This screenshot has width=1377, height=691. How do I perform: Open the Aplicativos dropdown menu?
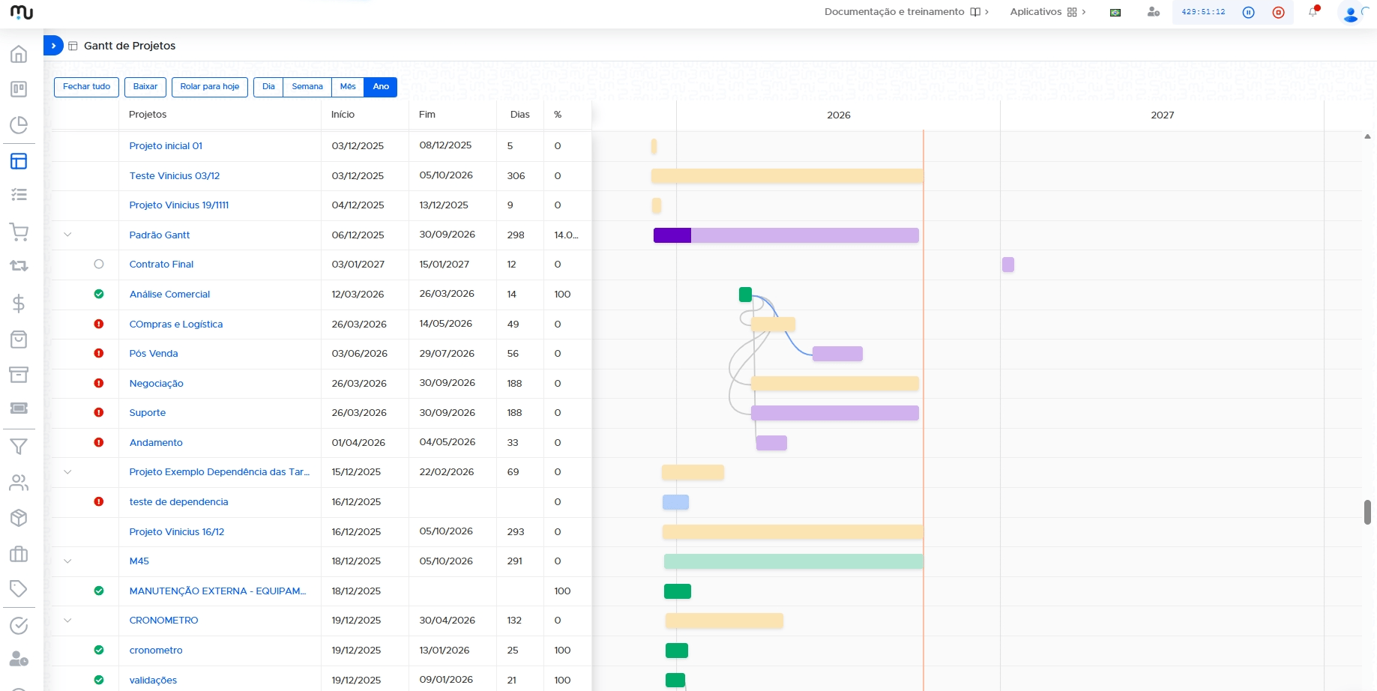coord(1048,12)
